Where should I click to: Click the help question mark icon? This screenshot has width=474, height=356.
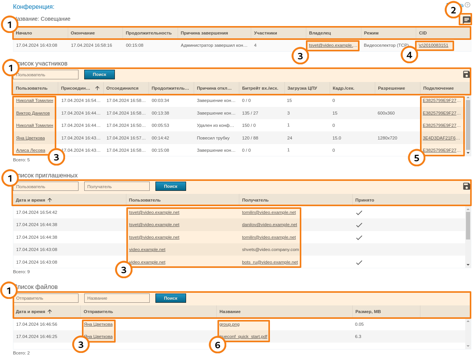click(x=467, y=5)
